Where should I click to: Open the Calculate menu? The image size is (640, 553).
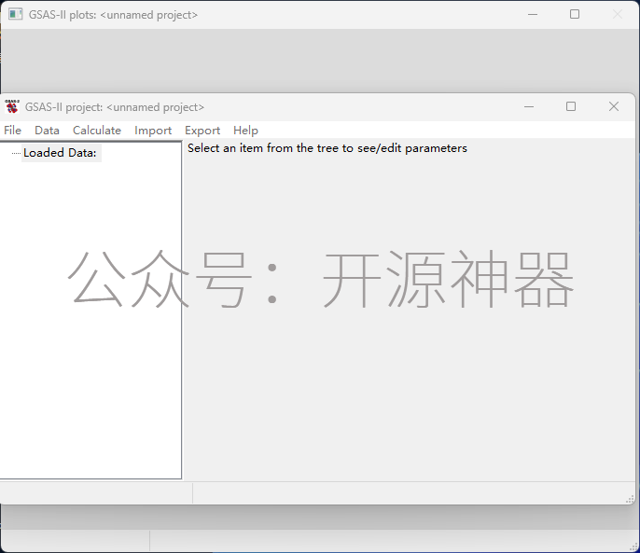point(97,131)
